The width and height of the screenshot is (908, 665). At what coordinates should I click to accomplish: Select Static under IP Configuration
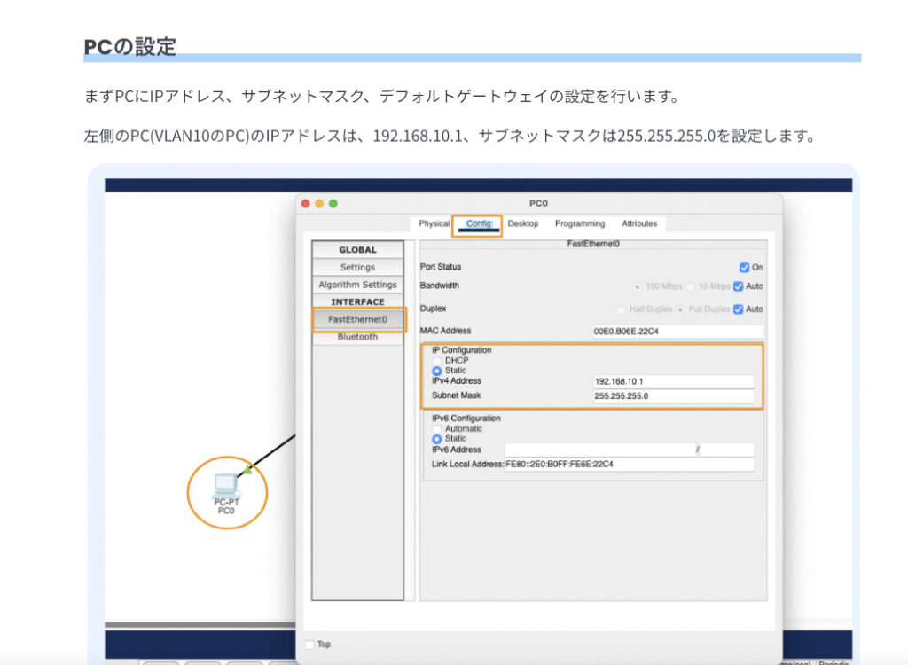tap(436, 371)
